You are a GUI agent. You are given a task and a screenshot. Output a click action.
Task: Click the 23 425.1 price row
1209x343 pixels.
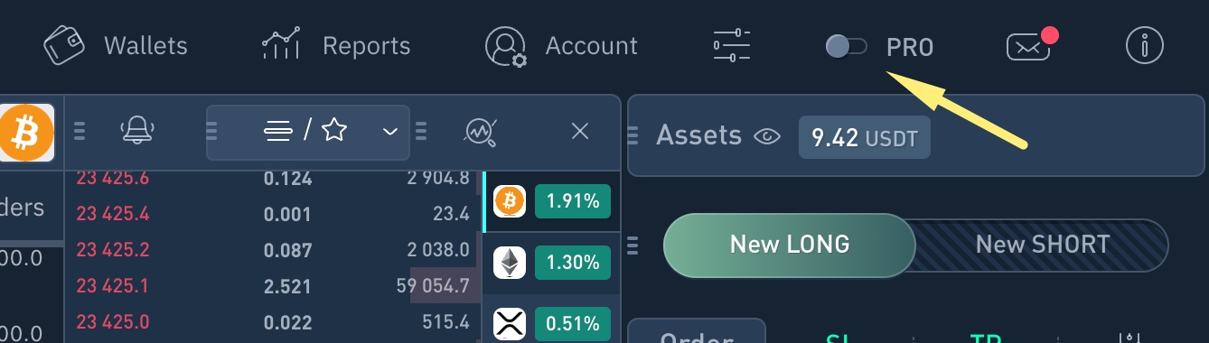(x=274, y=286)
